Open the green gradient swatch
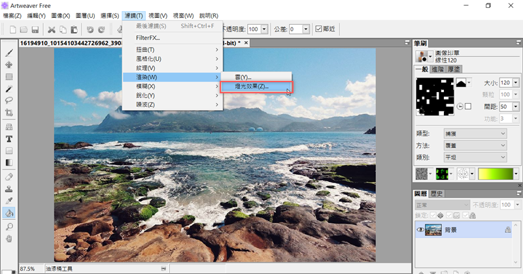The image size is (523, 274). click(496, 174)
